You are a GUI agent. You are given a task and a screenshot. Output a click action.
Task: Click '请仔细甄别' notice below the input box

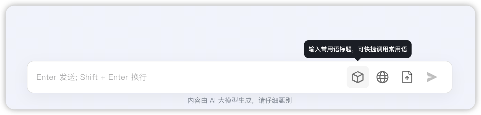275,100
